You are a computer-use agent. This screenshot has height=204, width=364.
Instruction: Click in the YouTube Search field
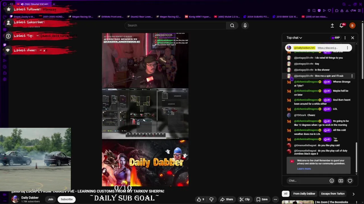175,25
